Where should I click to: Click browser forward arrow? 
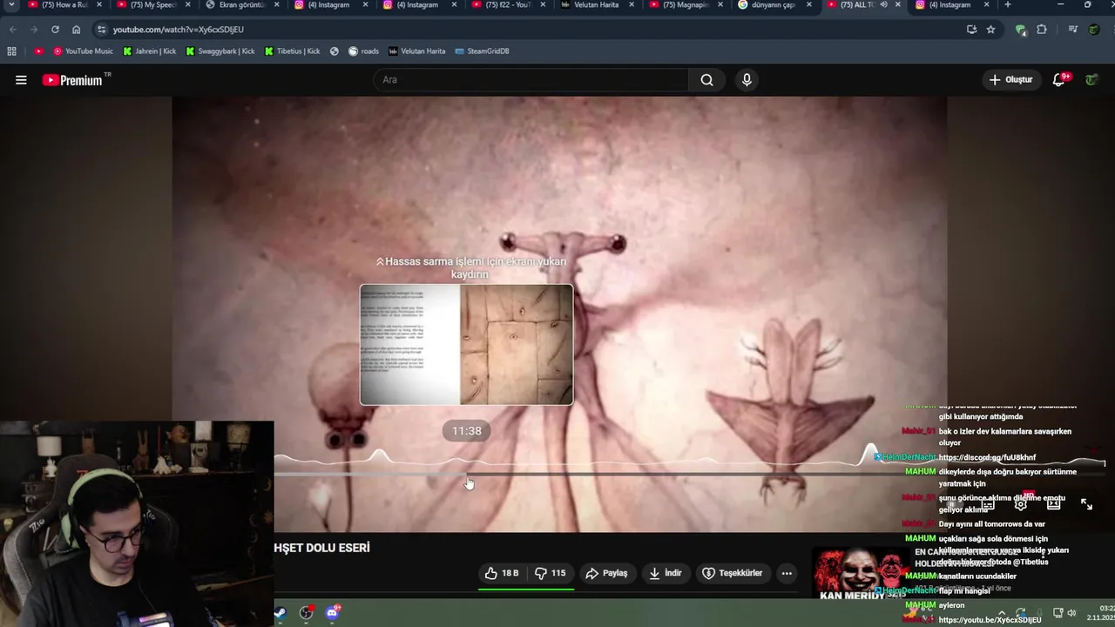tap(34, 29)
